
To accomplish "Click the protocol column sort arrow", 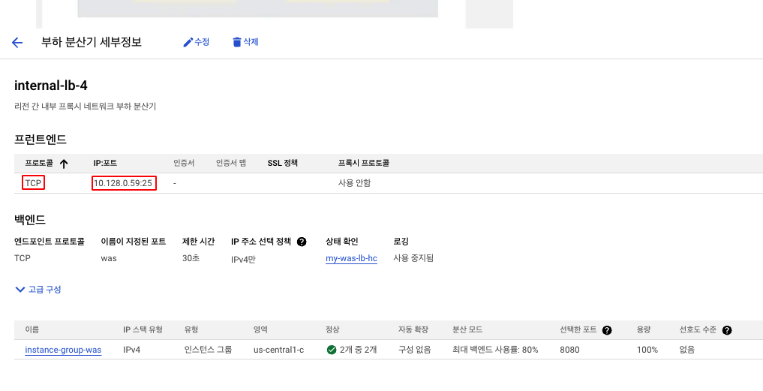I will pyautogui.click(x=64, y=164).
